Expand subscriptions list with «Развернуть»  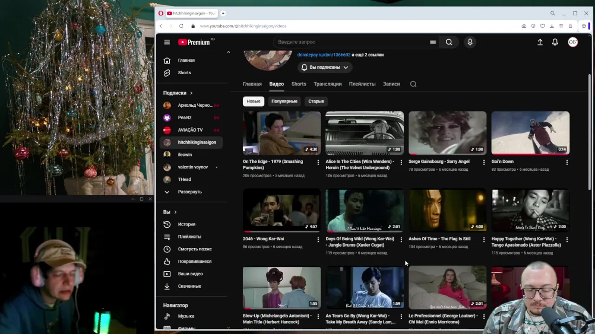pyautogui.click(x=190, y=192)
